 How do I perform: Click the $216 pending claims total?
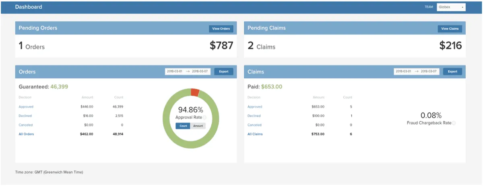(450, 46)
